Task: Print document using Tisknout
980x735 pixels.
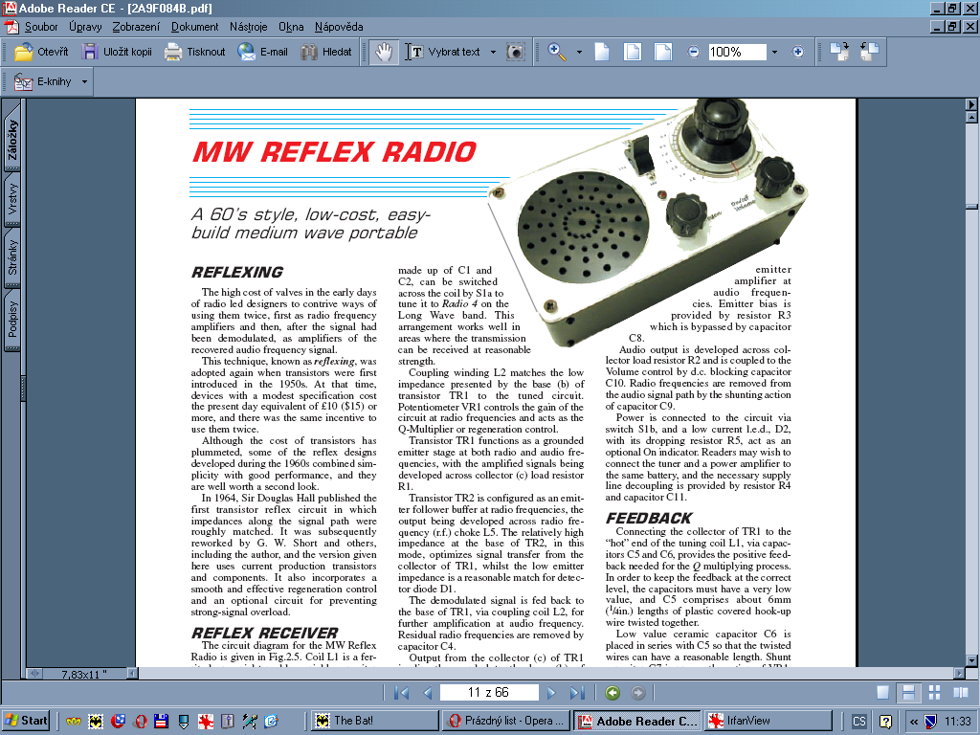Action: coord(194,52)
